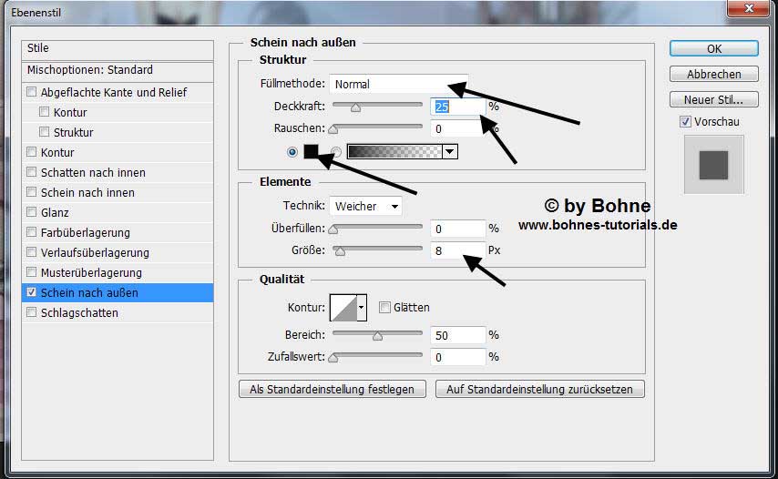Select the gradient radio button
The width and height of the screenshot is (778, 479).
(336, 152)
